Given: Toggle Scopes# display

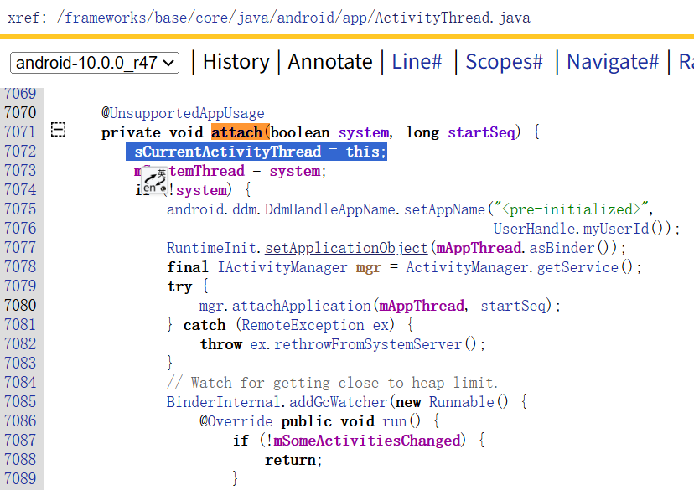Looking at the screenshot, I should coord(504,62).
